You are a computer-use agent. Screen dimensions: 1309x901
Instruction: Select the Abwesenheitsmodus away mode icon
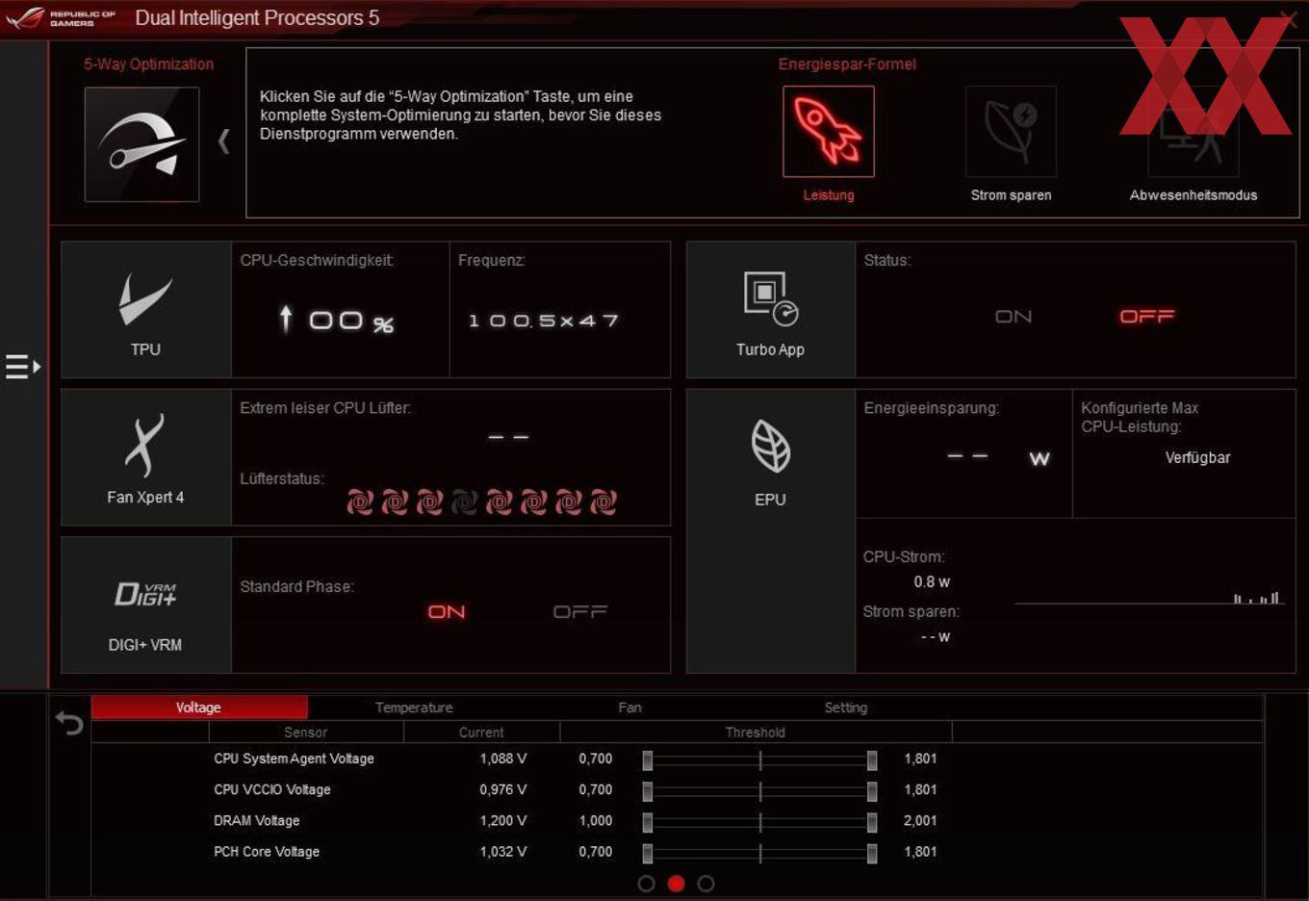pos(1193,131)
